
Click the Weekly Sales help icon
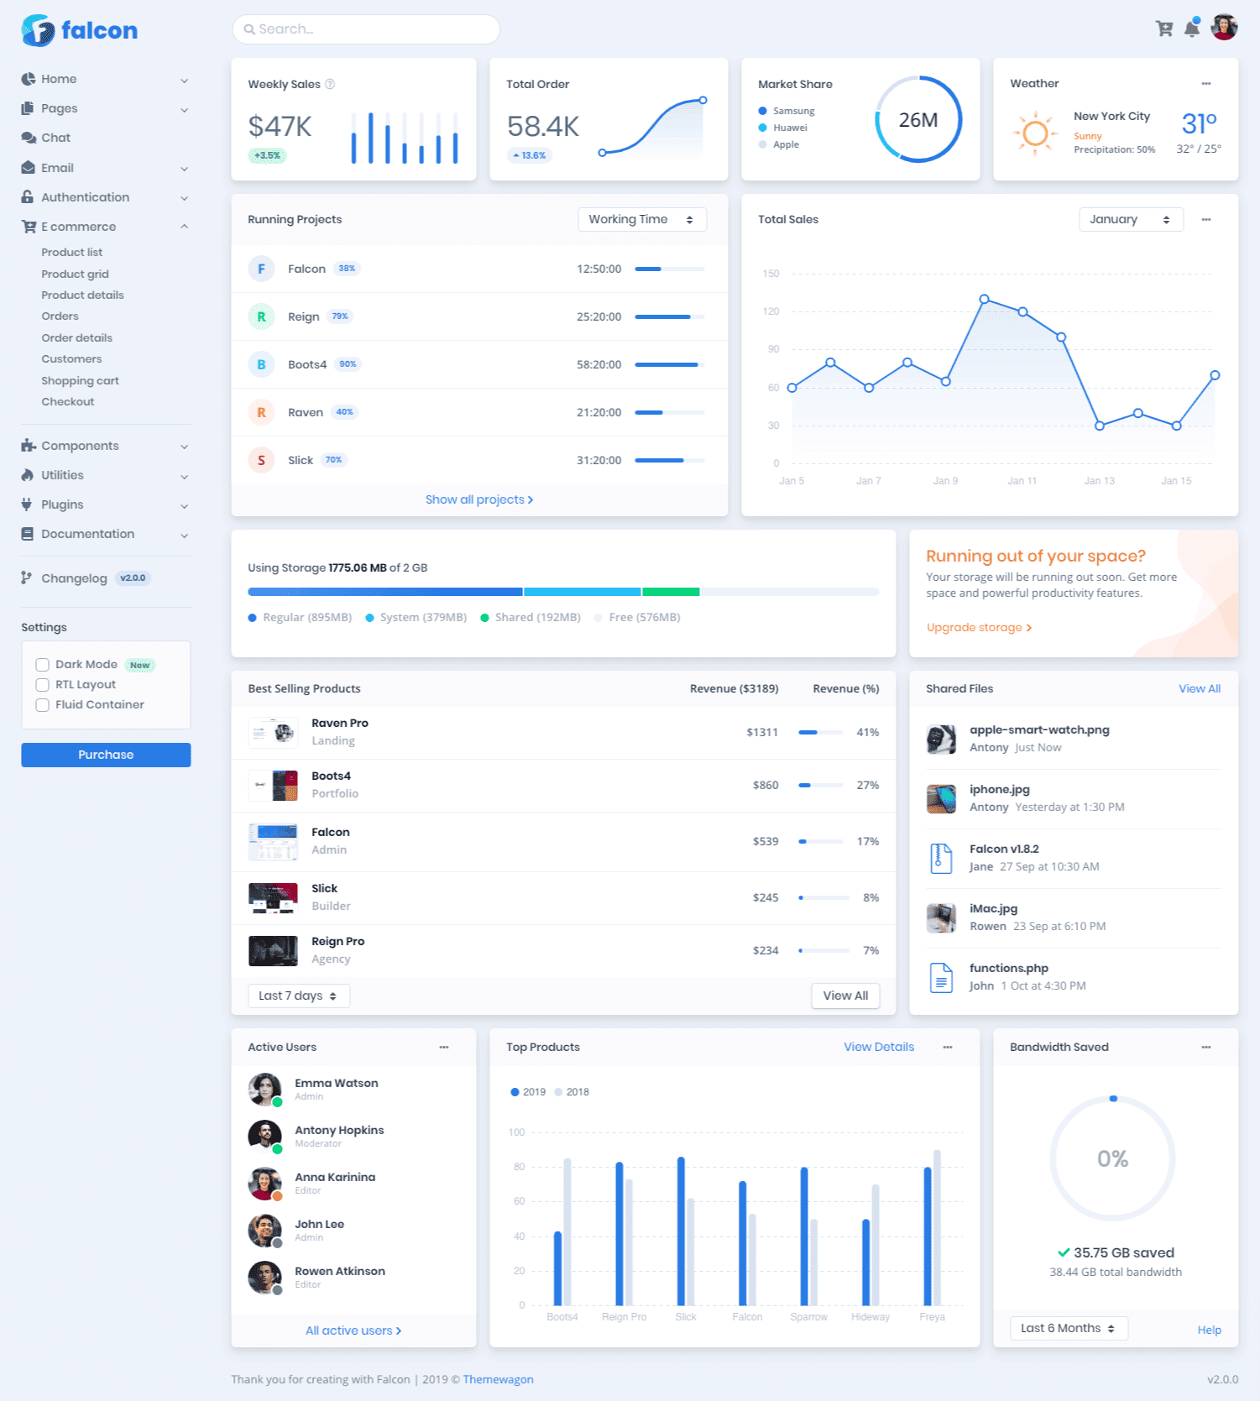click(330, 84)
